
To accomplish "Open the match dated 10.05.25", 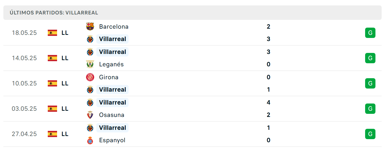I will 192,83.
